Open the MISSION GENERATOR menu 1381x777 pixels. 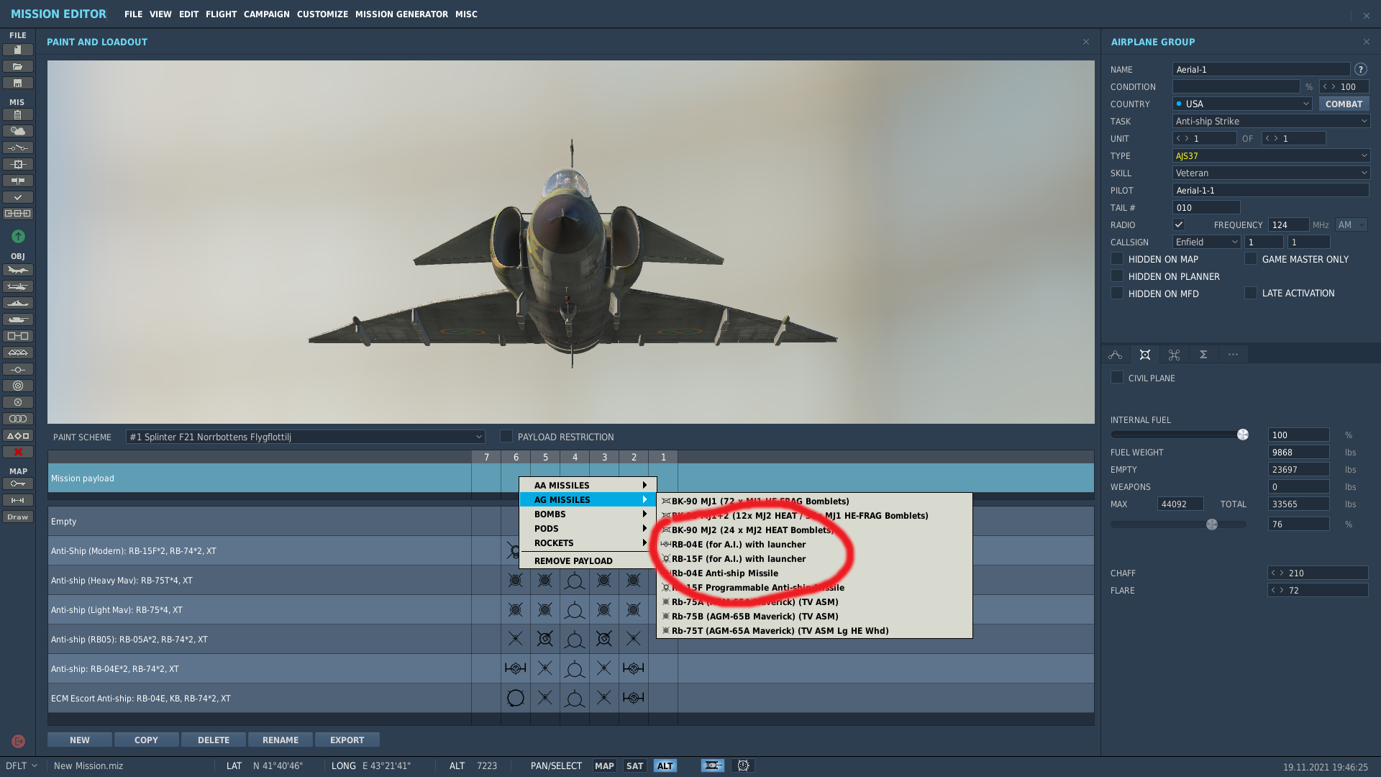pyautogui.click(x=401, y=14)
